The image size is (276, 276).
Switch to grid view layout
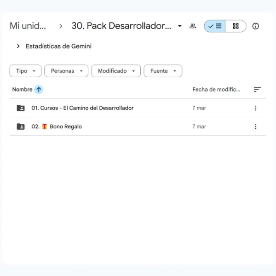tap(236, 26)
